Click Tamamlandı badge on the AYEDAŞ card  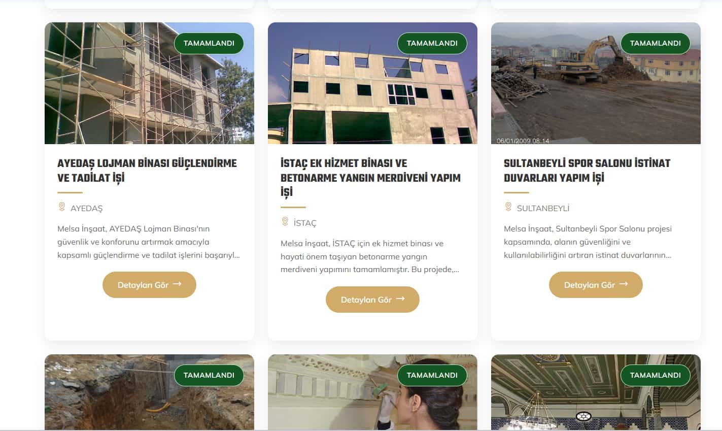209,43
